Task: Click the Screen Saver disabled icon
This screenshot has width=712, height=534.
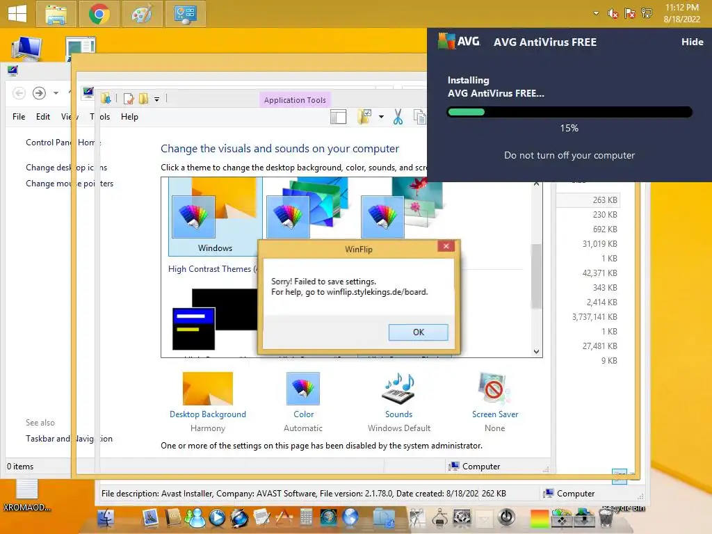Action: [x=494, y=388]
